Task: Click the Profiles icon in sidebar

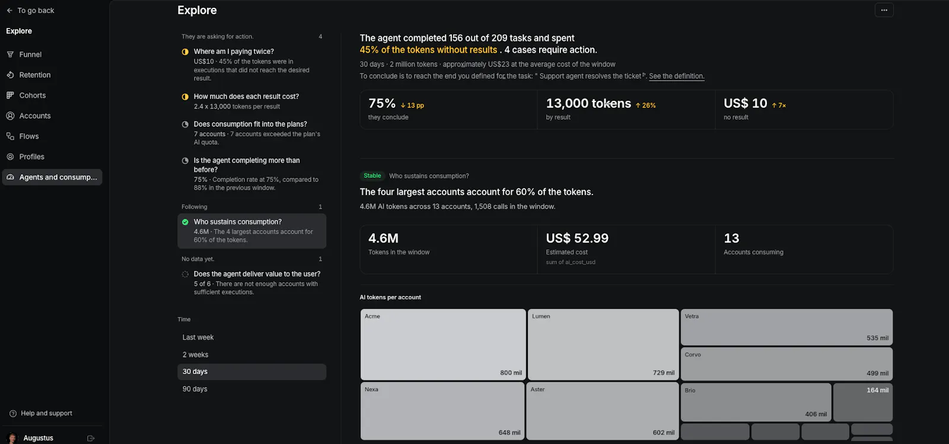Action: click(10, 156)
